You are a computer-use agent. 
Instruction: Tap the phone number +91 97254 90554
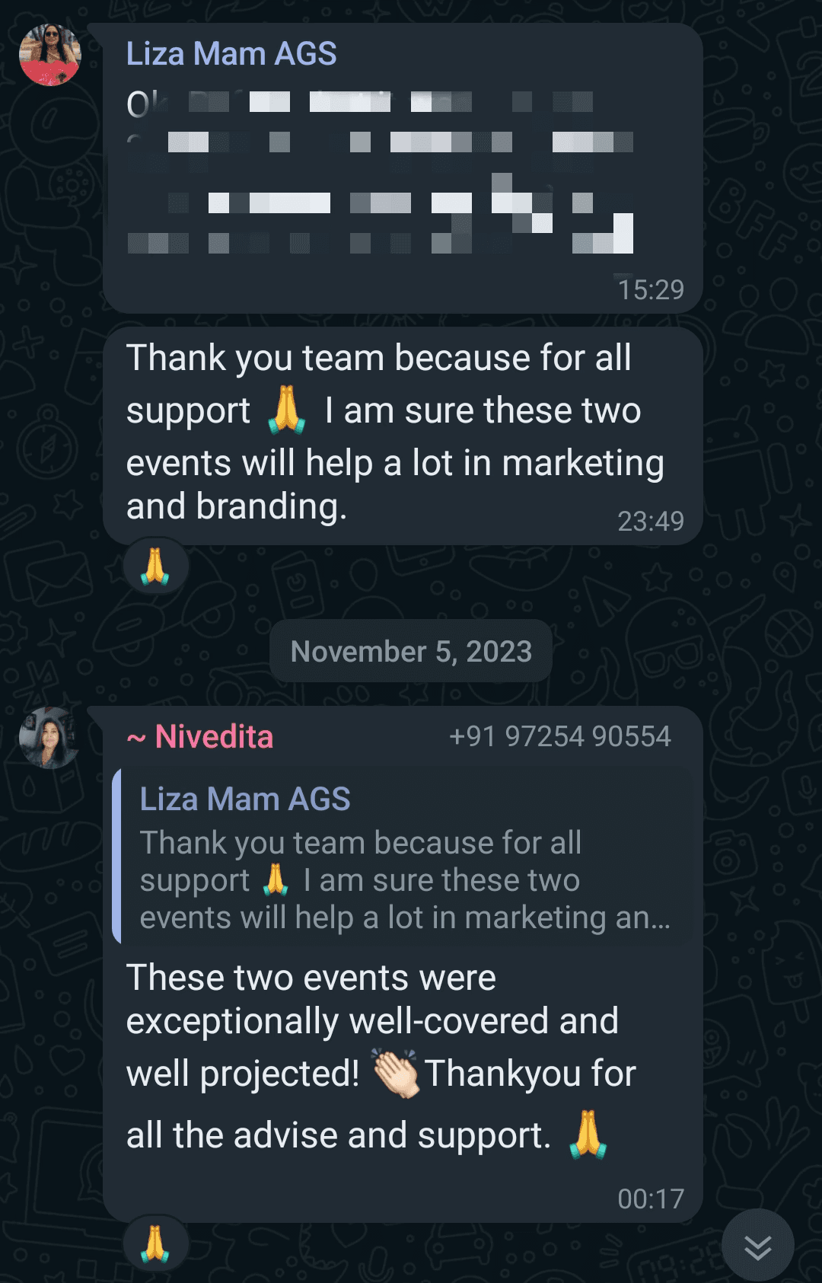[x=560, y=736]
